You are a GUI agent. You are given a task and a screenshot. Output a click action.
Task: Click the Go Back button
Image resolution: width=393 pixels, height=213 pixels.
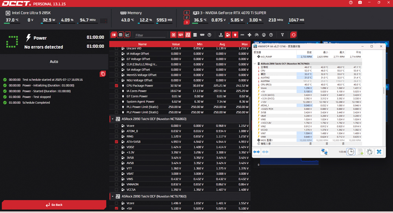[x=54, y=205]
